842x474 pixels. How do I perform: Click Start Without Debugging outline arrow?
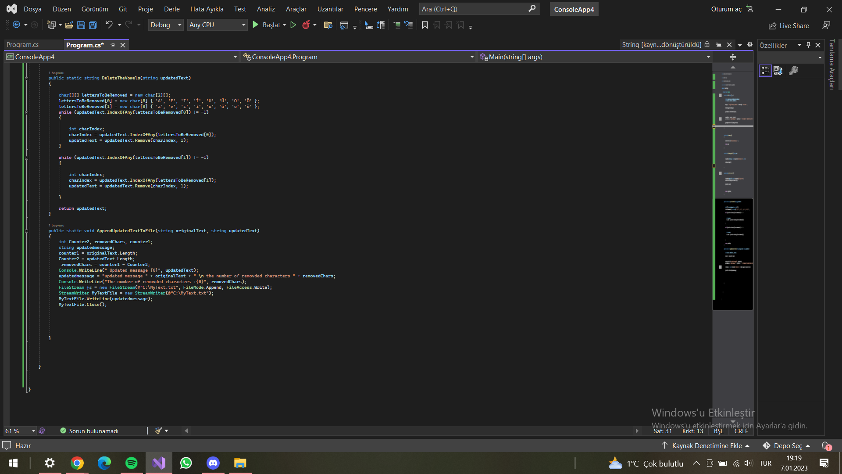(x=293, y=25)
